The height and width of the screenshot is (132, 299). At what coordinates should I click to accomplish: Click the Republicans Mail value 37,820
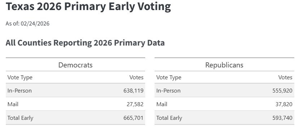pyautogui.click(x=284, y=104)
